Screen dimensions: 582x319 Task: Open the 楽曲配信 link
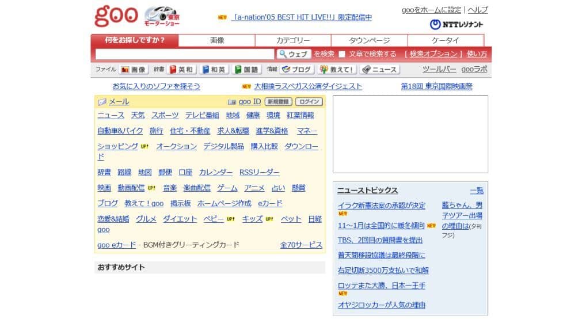click(197, 188)
